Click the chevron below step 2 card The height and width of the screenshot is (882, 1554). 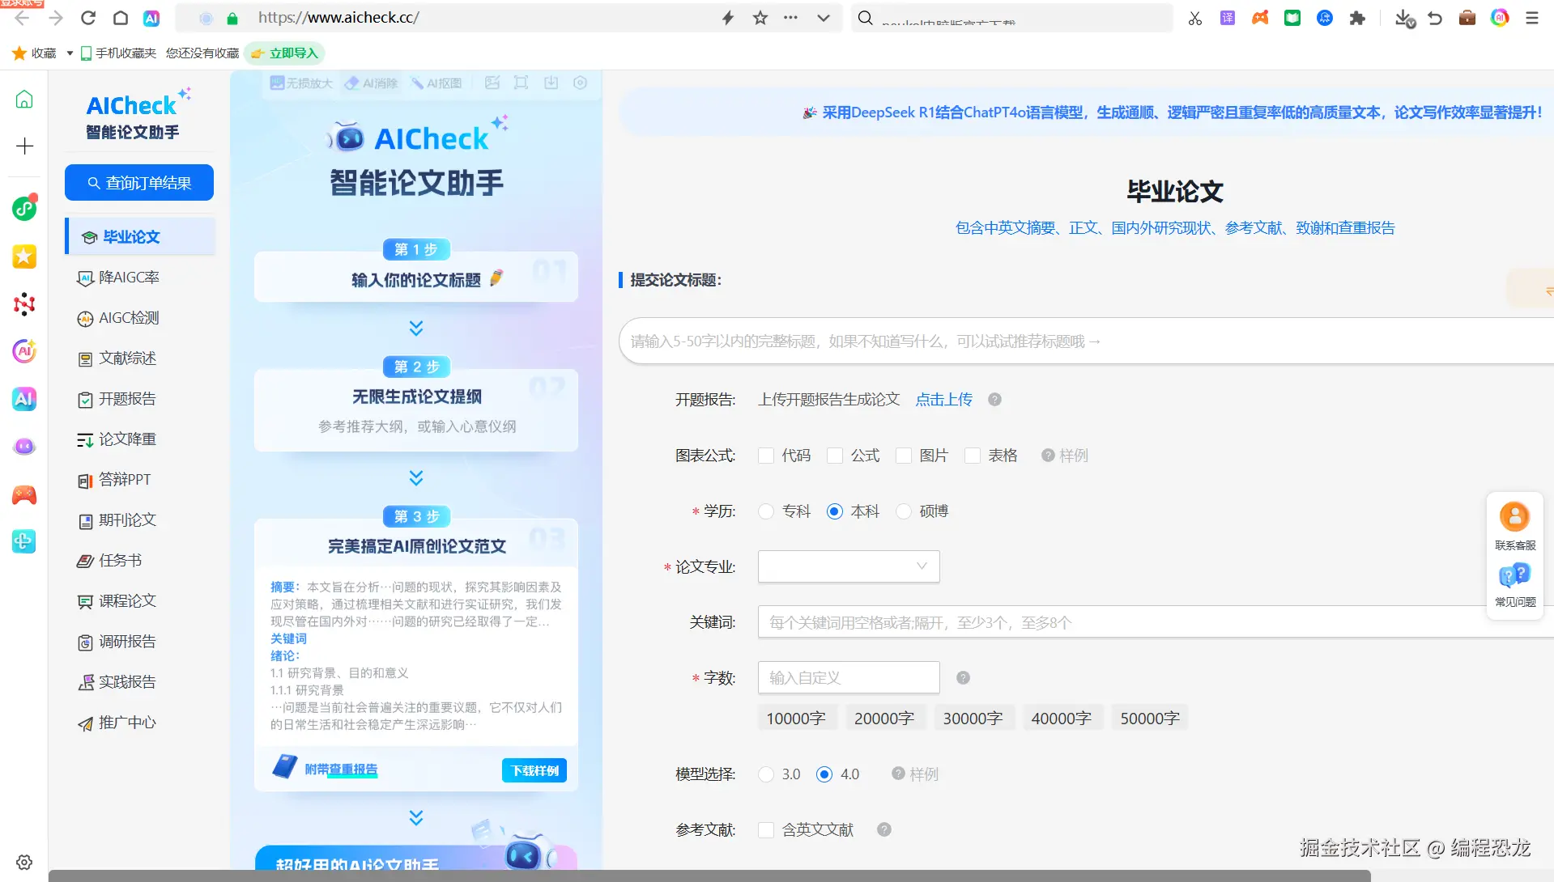point(416,477)
